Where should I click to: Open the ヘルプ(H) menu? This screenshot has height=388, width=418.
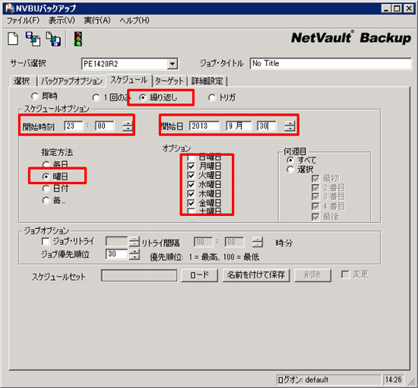135,21
